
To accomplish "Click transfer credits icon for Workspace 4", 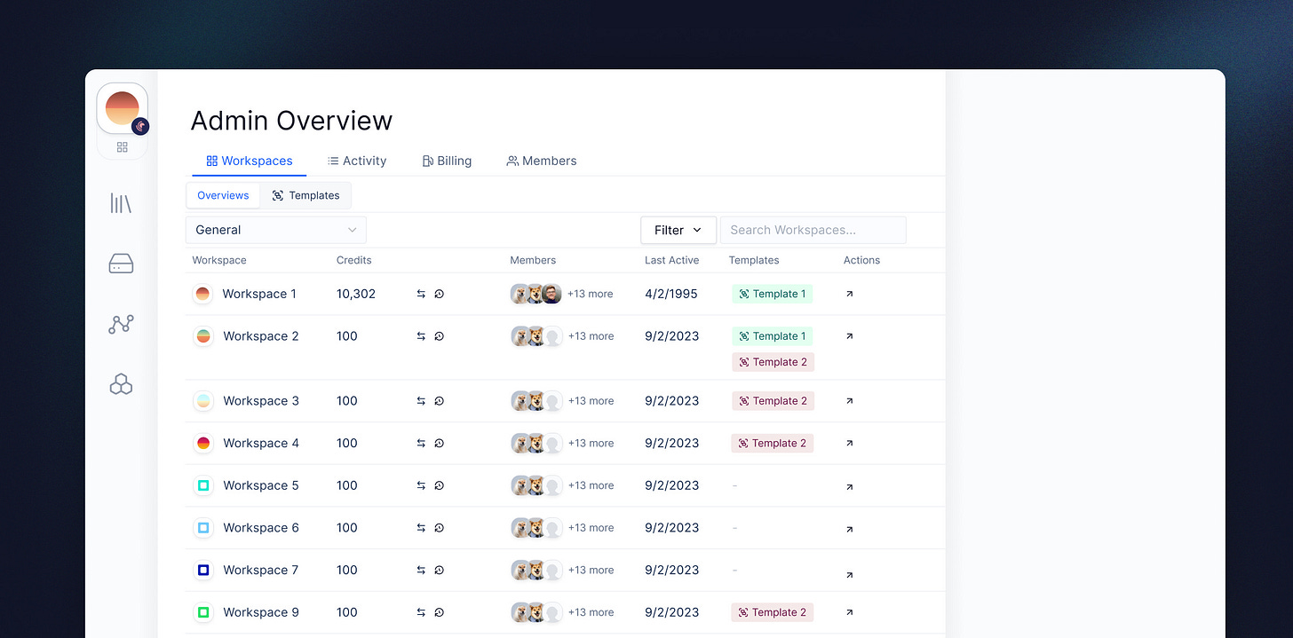I will [421, 443].
